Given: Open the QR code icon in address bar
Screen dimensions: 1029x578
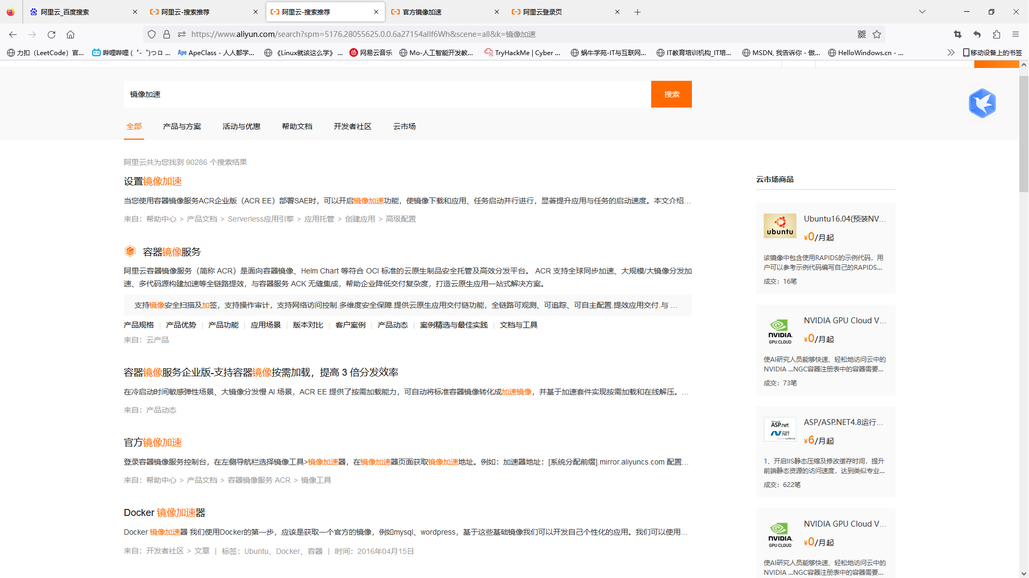Looking at the screenshot, I should coord(862,34).
